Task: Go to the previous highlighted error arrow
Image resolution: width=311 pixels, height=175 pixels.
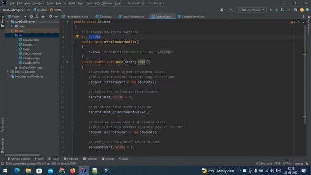Action: (299, 22)
